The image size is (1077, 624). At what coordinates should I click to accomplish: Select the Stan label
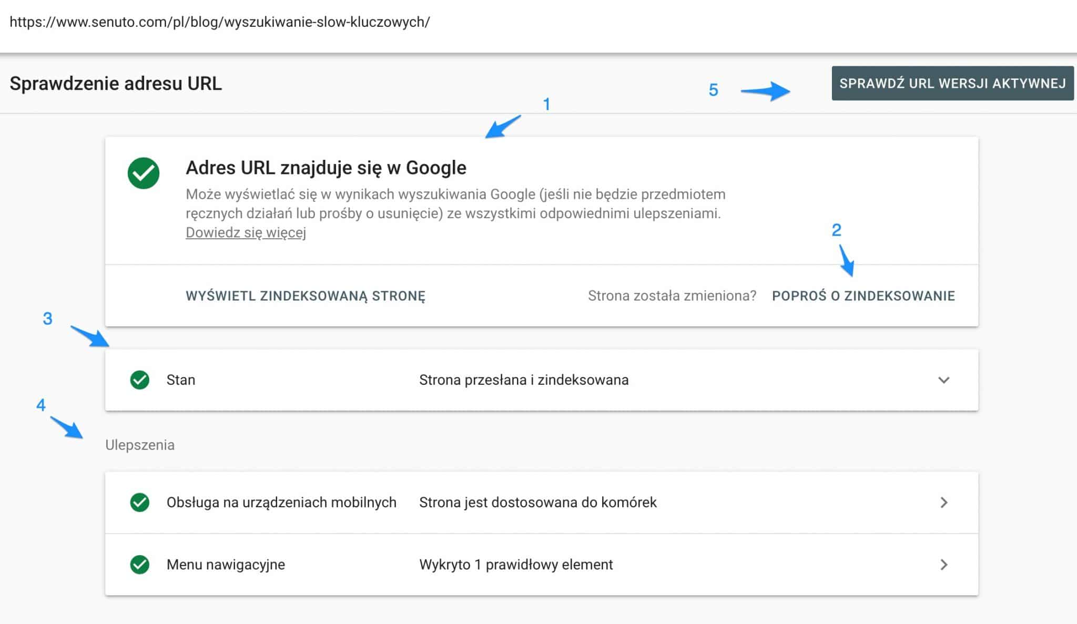[181, 380]
